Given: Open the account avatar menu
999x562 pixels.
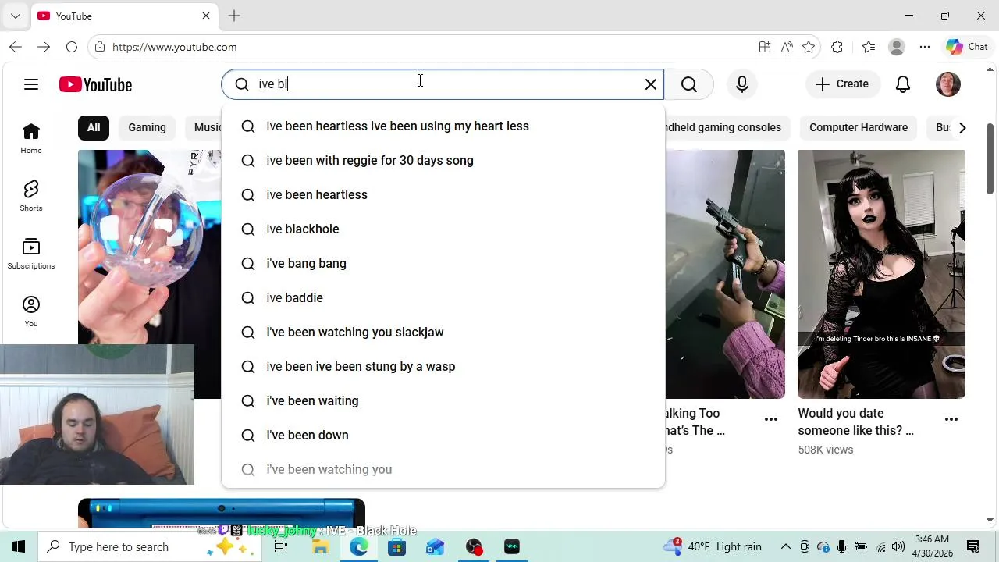Looking at the screenshot, I should (x=948, y=84).
